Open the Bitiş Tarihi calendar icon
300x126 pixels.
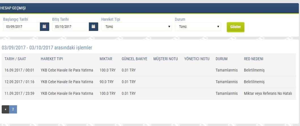[93, 27]
